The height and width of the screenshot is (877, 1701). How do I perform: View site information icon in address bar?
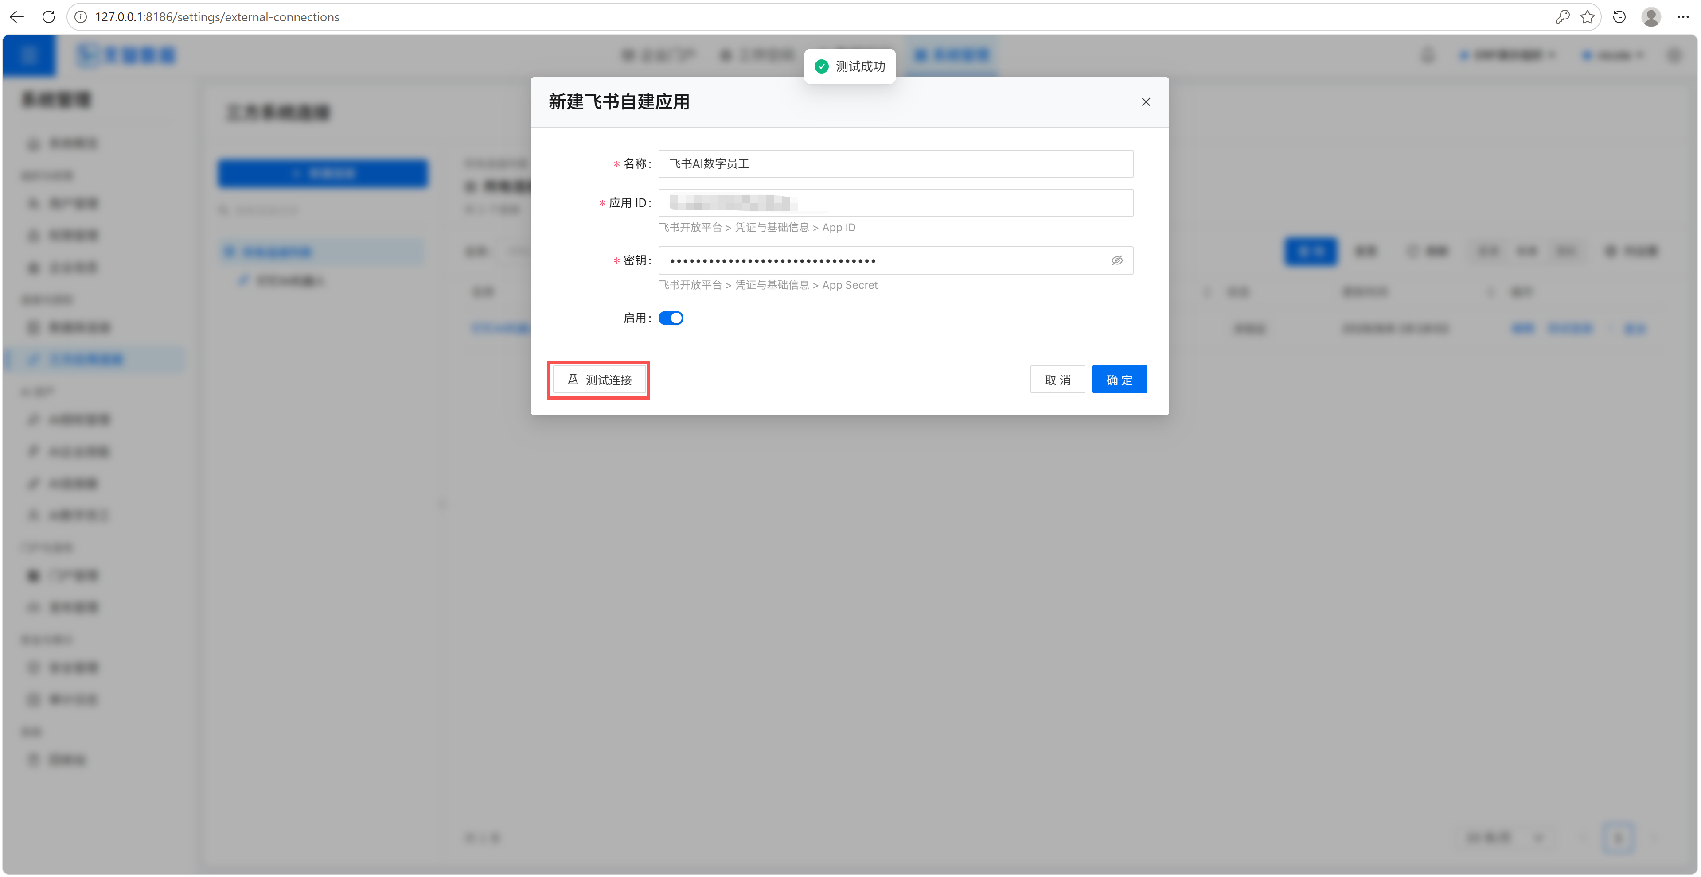click(81, 17)
